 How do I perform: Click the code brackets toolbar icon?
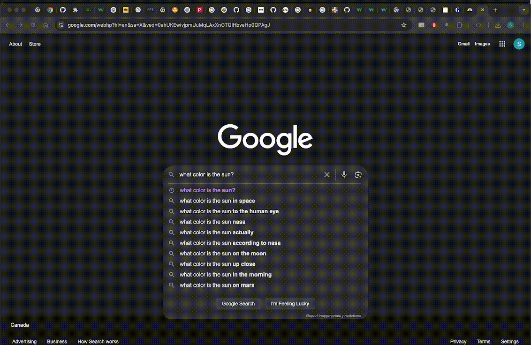tap(478, 25)
